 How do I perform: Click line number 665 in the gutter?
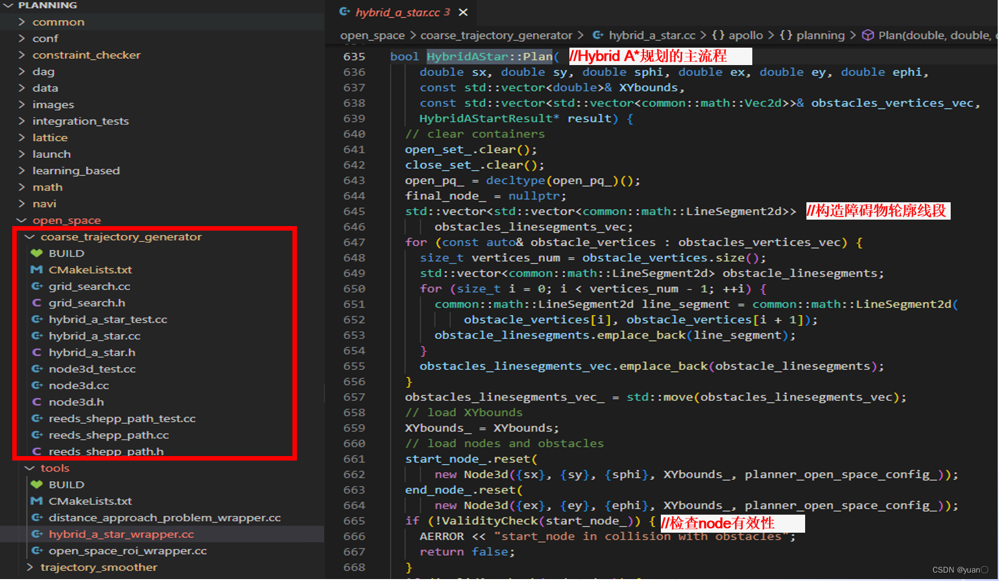click(x=354, y=520)
